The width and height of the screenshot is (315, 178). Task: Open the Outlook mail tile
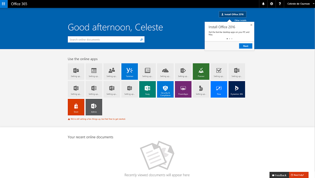(76, 71)
